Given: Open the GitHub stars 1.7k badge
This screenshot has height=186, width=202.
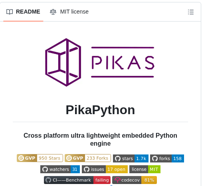Looking at the screenshot, I should click(x=131, y=158).
